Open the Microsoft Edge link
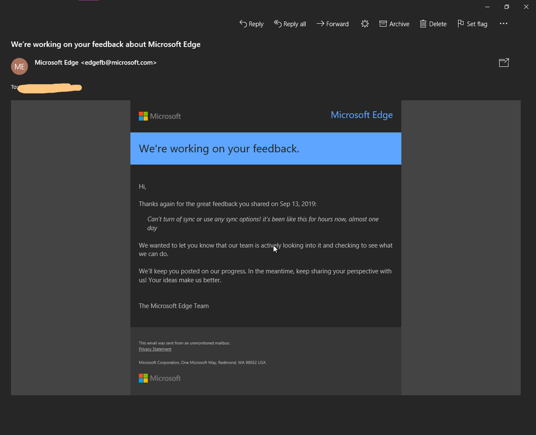536x435 pixels. coord(362,114)
